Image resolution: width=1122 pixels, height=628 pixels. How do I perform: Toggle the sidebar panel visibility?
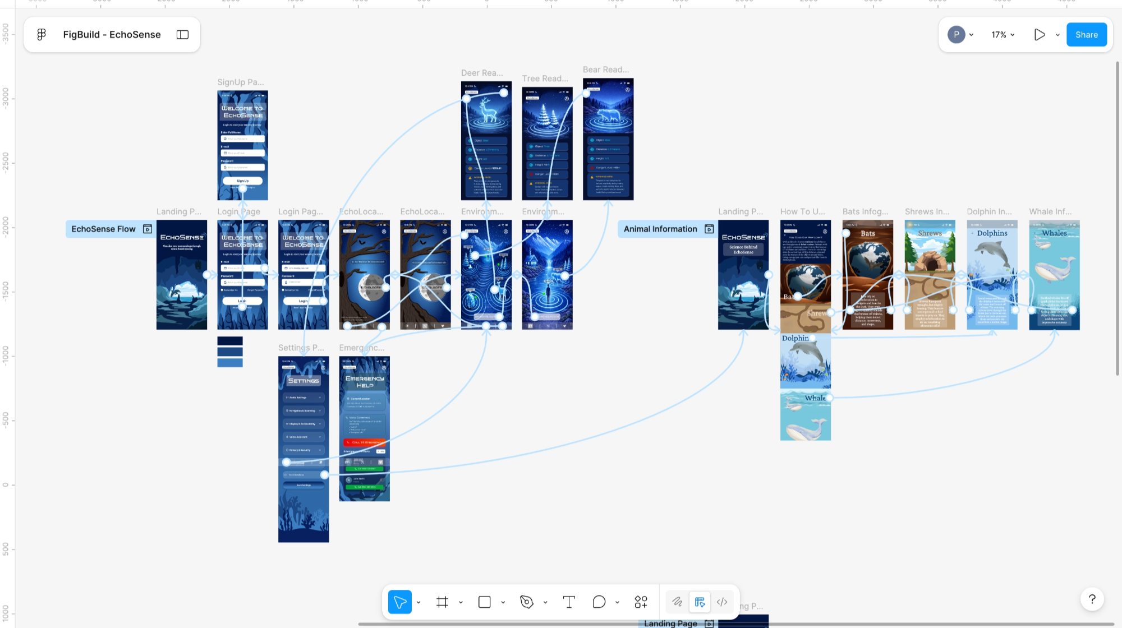tap(182, 35)
